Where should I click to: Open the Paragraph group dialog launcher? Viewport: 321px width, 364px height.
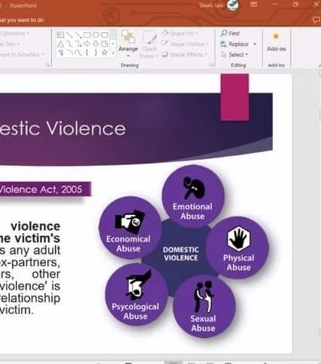click(47, 65)
